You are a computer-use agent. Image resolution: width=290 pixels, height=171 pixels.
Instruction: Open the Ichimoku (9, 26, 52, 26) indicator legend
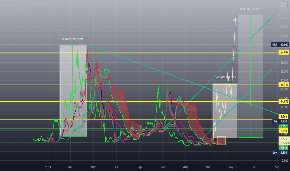[x=15, y=9]
